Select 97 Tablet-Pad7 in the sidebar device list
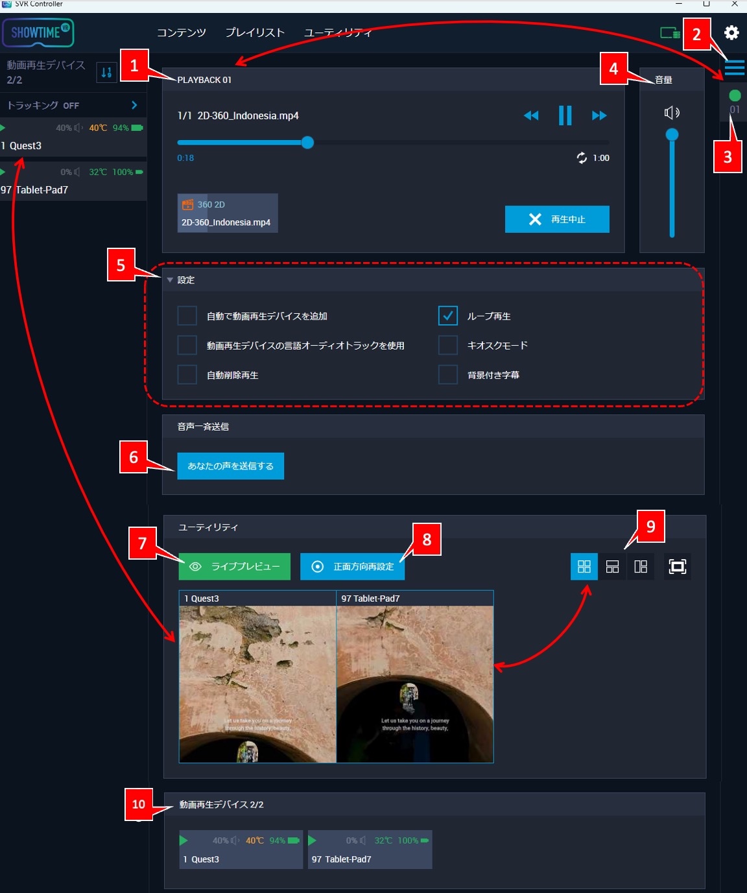747x893 pixels. click(73, 182)
